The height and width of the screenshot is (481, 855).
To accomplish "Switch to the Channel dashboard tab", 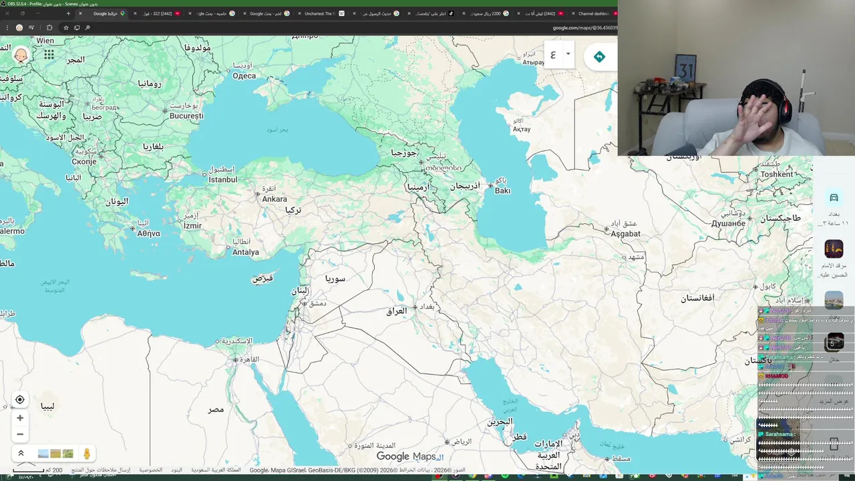I will tap(594, 13).
